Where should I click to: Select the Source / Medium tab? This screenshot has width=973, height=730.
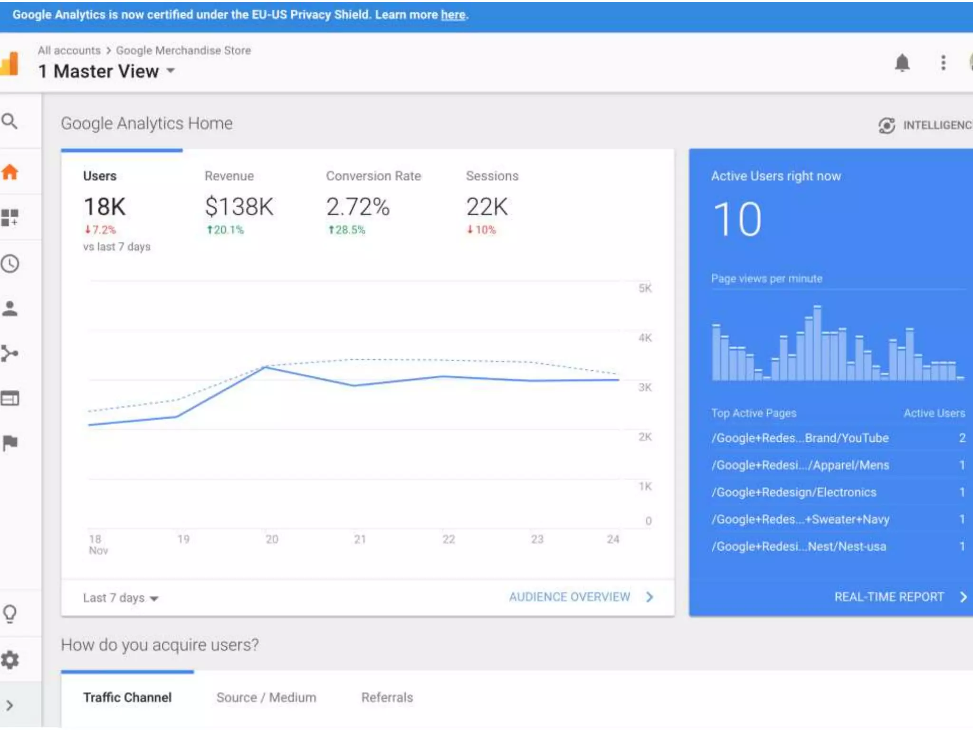pyautogui.click(x=266, y=698)
